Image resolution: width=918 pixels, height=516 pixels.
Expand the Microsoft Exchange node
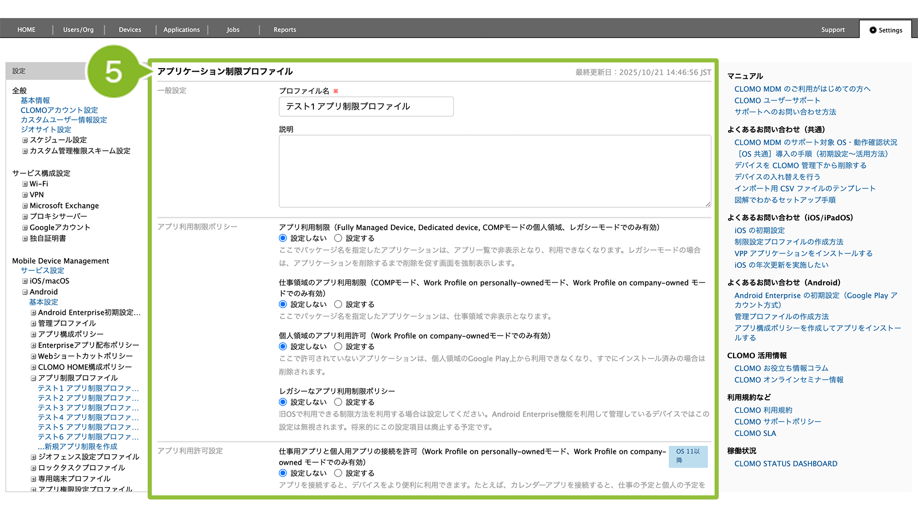(x=25, y=206)
